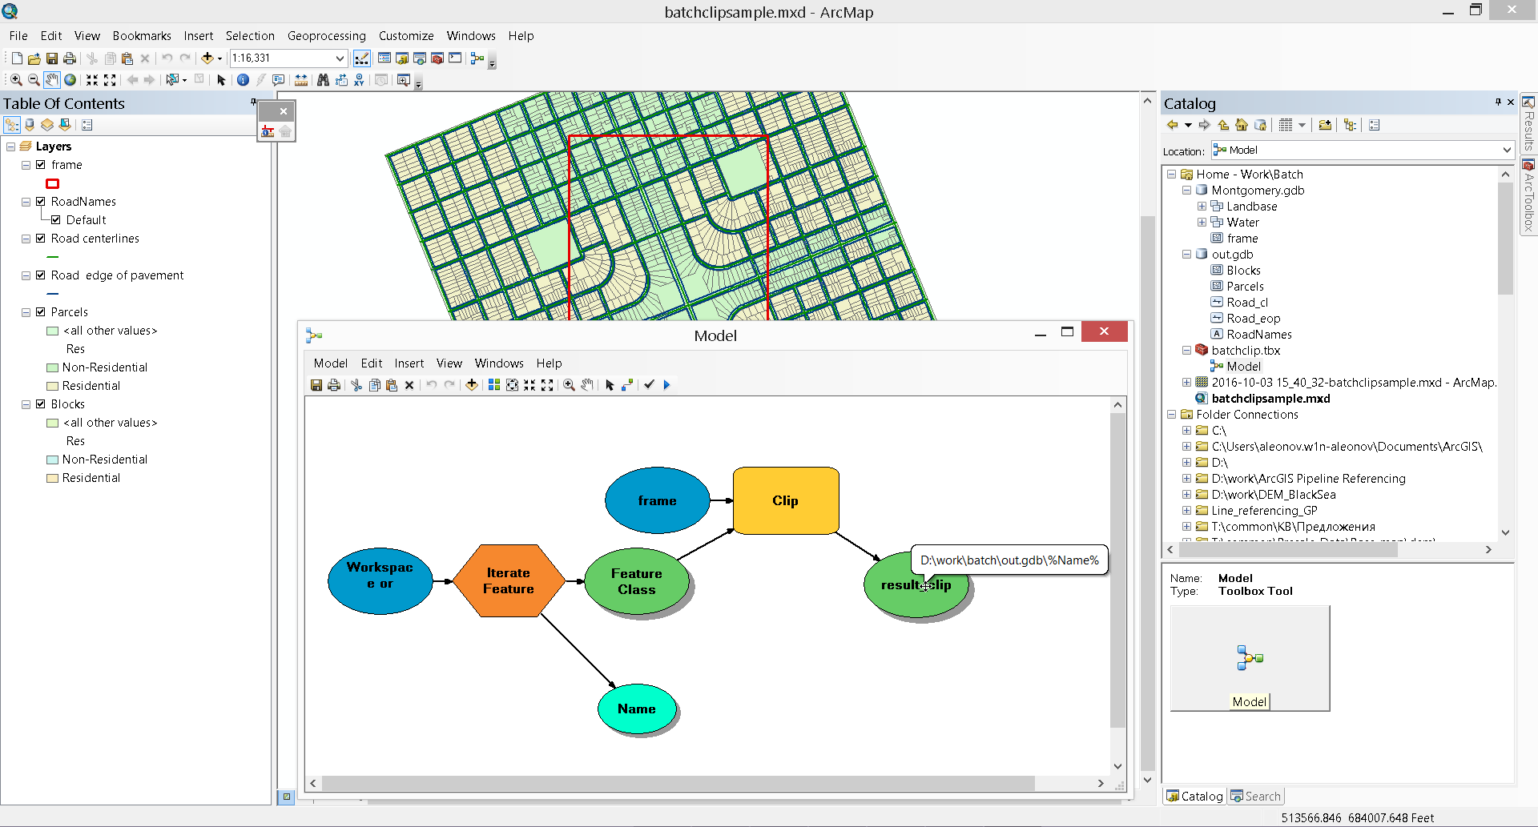Viewport: 1538px width, 827px height.
Task: Toggle the Parcels layer checkbox
Action: click(x=41, y=312)
